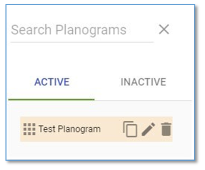The width and height of the screenshot is (205, 170).
Task: Click the green underline beneath ACTIVE
Action: (52, 99)
